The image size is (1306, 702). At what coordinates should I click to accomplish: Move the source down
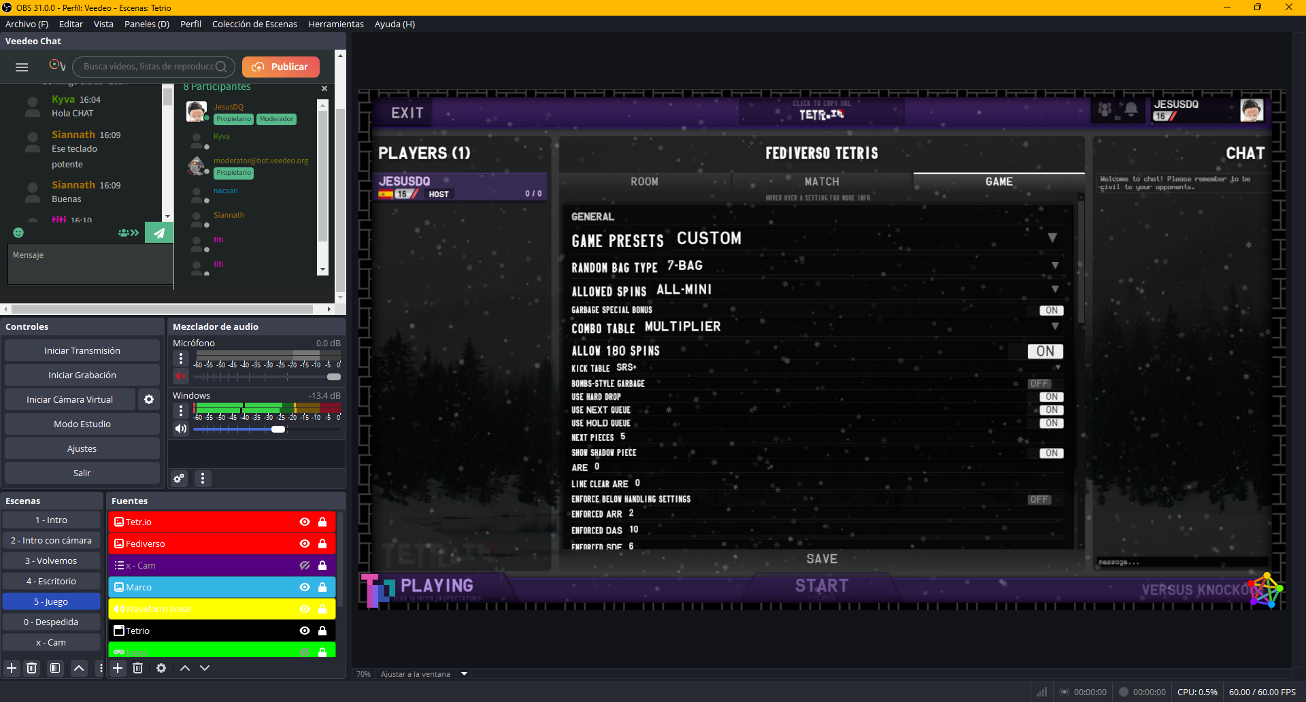tap(205, 668)
